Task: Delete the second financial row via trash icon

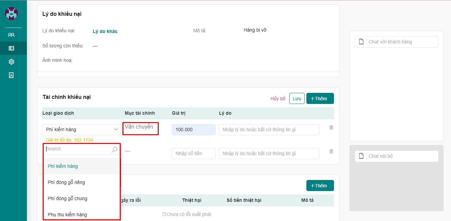Action: click(x=331, y=152)
